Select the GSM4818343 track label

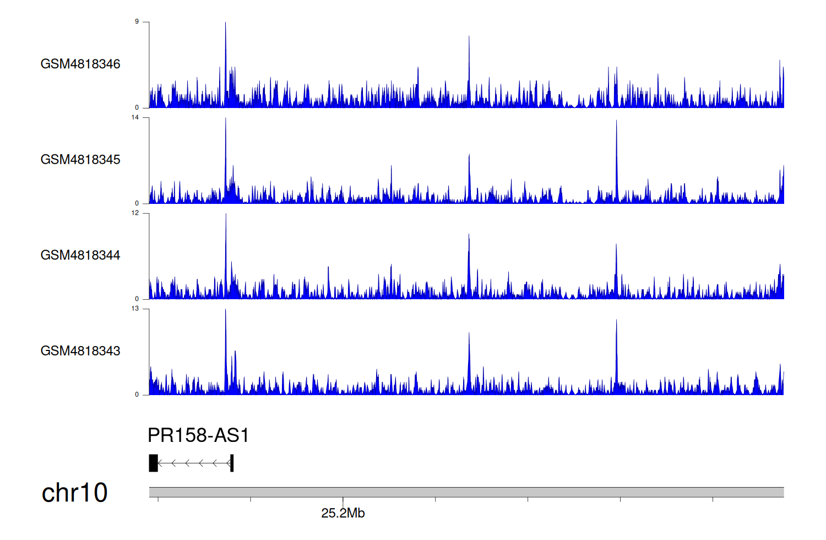point(80,351)
